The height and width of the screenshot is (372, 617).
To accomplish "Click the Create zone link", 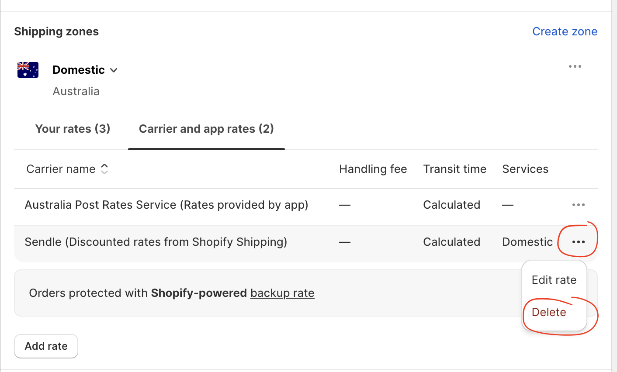I will [x=565, y=31].
